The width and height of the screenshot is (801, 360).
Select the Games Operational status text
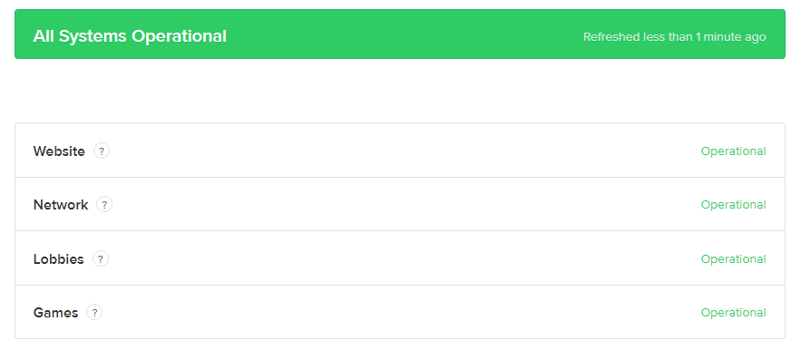click(x=733, y=313)
